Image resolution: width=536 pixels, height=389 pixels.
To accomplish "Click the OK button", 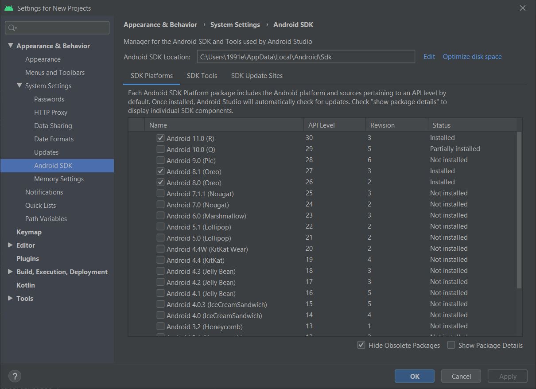I will pyautogui.click(x=415, y=376).
